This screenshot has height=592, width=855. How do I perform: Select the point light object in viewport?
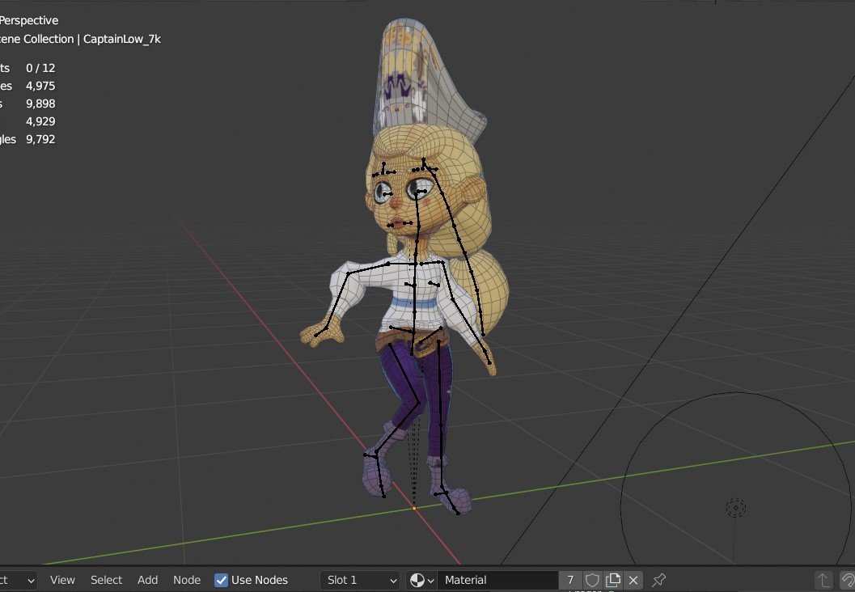pyautogui.click(x=735, y=507)
